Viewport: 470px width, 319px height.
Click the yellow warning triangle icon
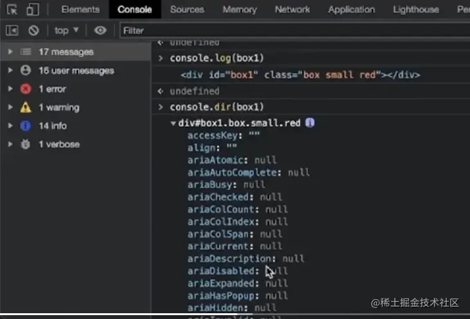coord(26,107)
